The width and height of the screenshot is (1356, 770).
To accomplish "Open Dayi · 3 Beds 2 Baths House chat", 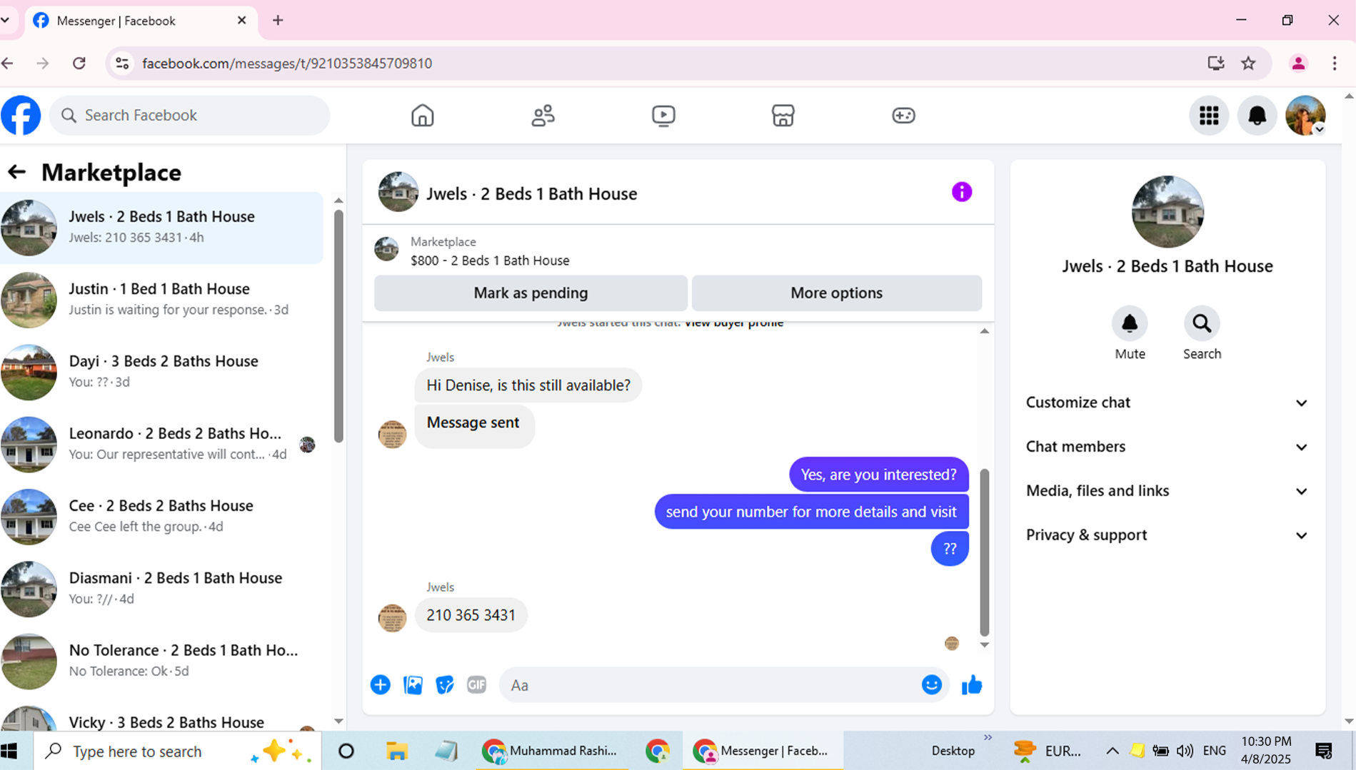I will pos(161,372).
